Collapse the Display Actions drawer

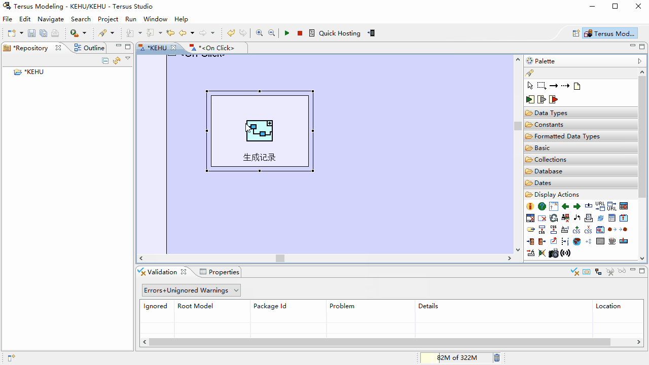pos(581,194)
